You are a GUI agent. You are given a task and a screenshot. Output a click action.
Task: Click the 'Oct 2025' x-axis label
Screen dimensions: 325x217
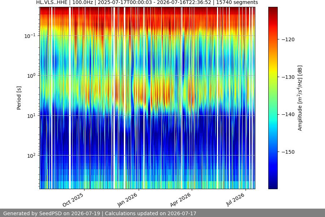[73, 200]
